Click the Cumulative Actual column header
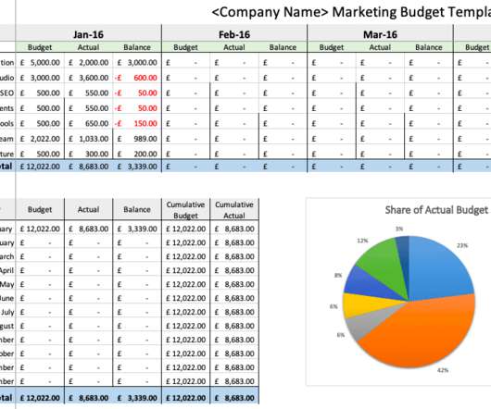 (x=234, y=210)
